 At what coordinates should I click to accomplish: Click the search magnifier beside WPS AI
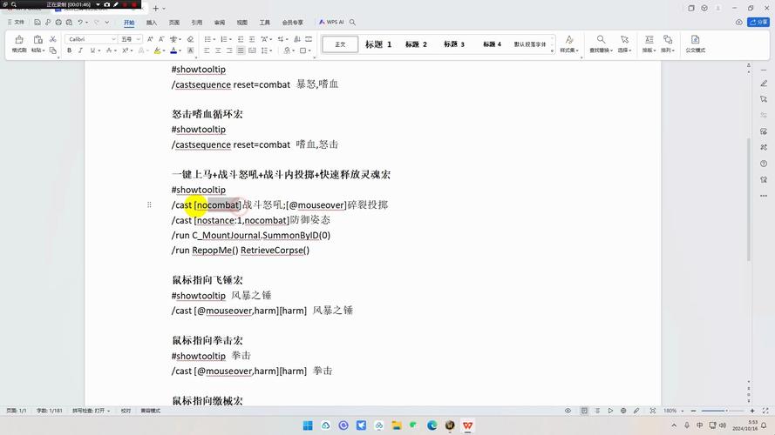[352, 23]
